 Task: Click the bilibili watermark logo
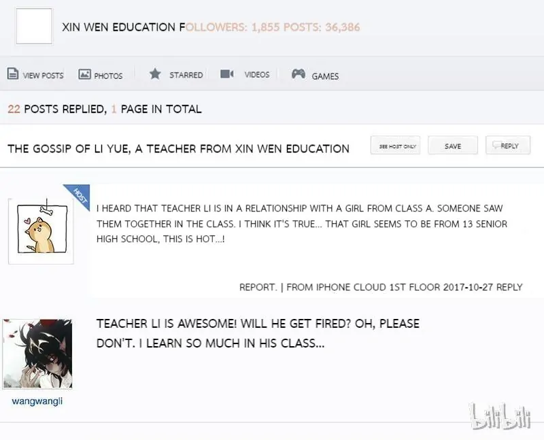point(500,416)
